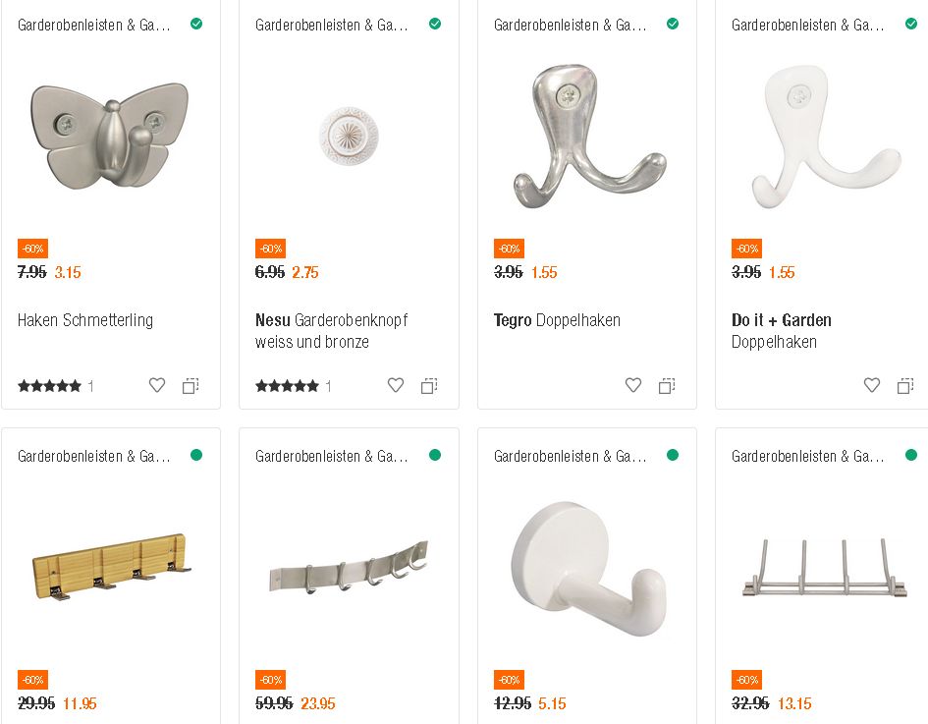Compare Do it + Garden Doppelhaken
This screenshot has height=724, width=928.
pos(905,386)
